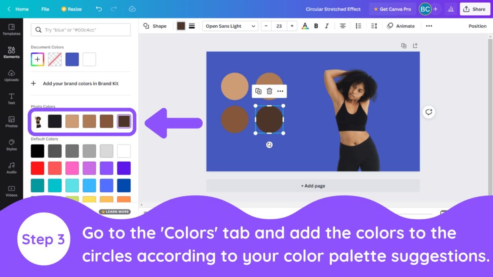Open the Uploads panel

[12, 76]
